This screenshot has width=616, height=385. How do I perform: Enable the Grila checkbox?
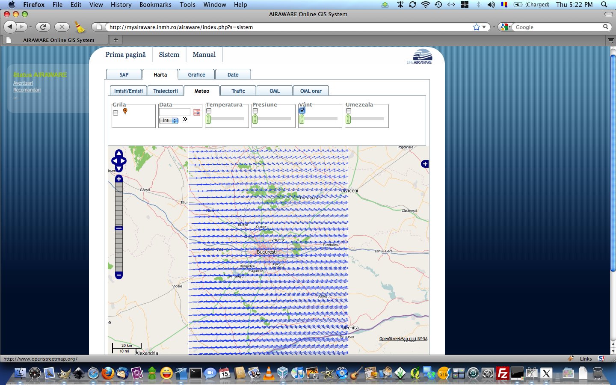[115, 113]
